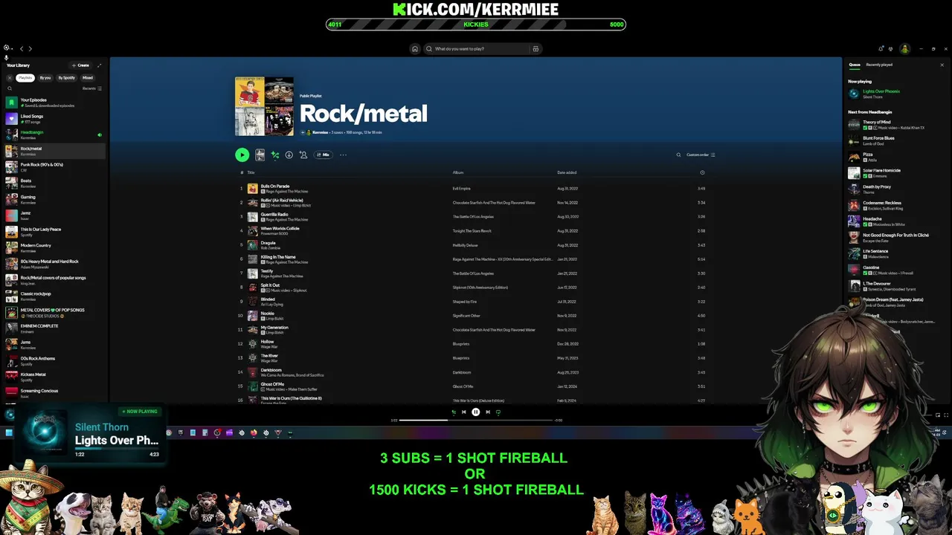
Task: Sort by duration clock icon
Action: coord(702,172)
